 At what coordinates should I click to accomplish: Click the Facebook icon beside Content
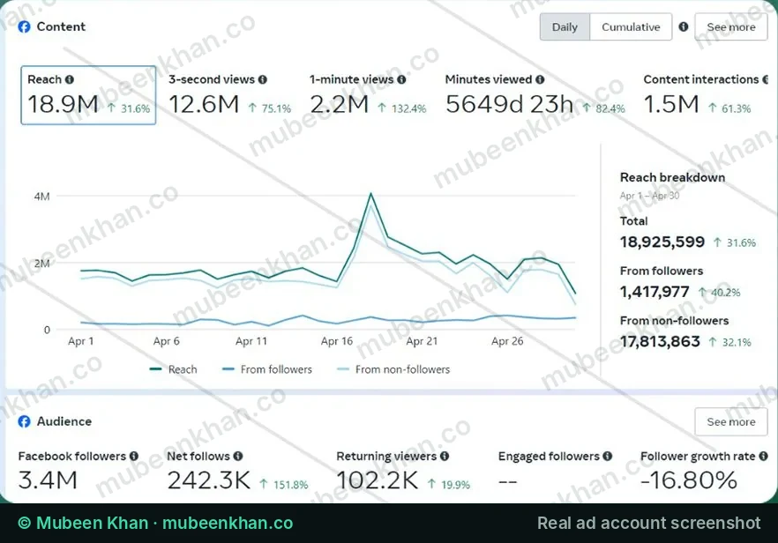(24, 26)
